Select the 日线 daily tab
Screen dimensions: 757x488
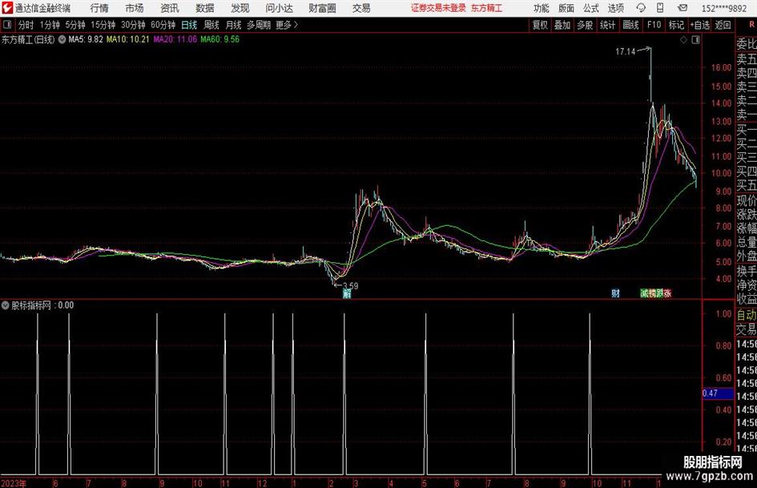[x=189, y=25]
